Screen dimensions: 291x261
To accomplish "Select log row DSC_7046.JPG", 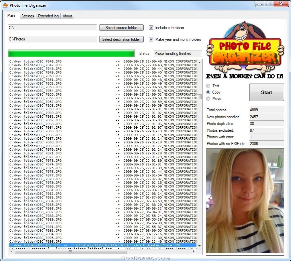I will click(103, 61).
